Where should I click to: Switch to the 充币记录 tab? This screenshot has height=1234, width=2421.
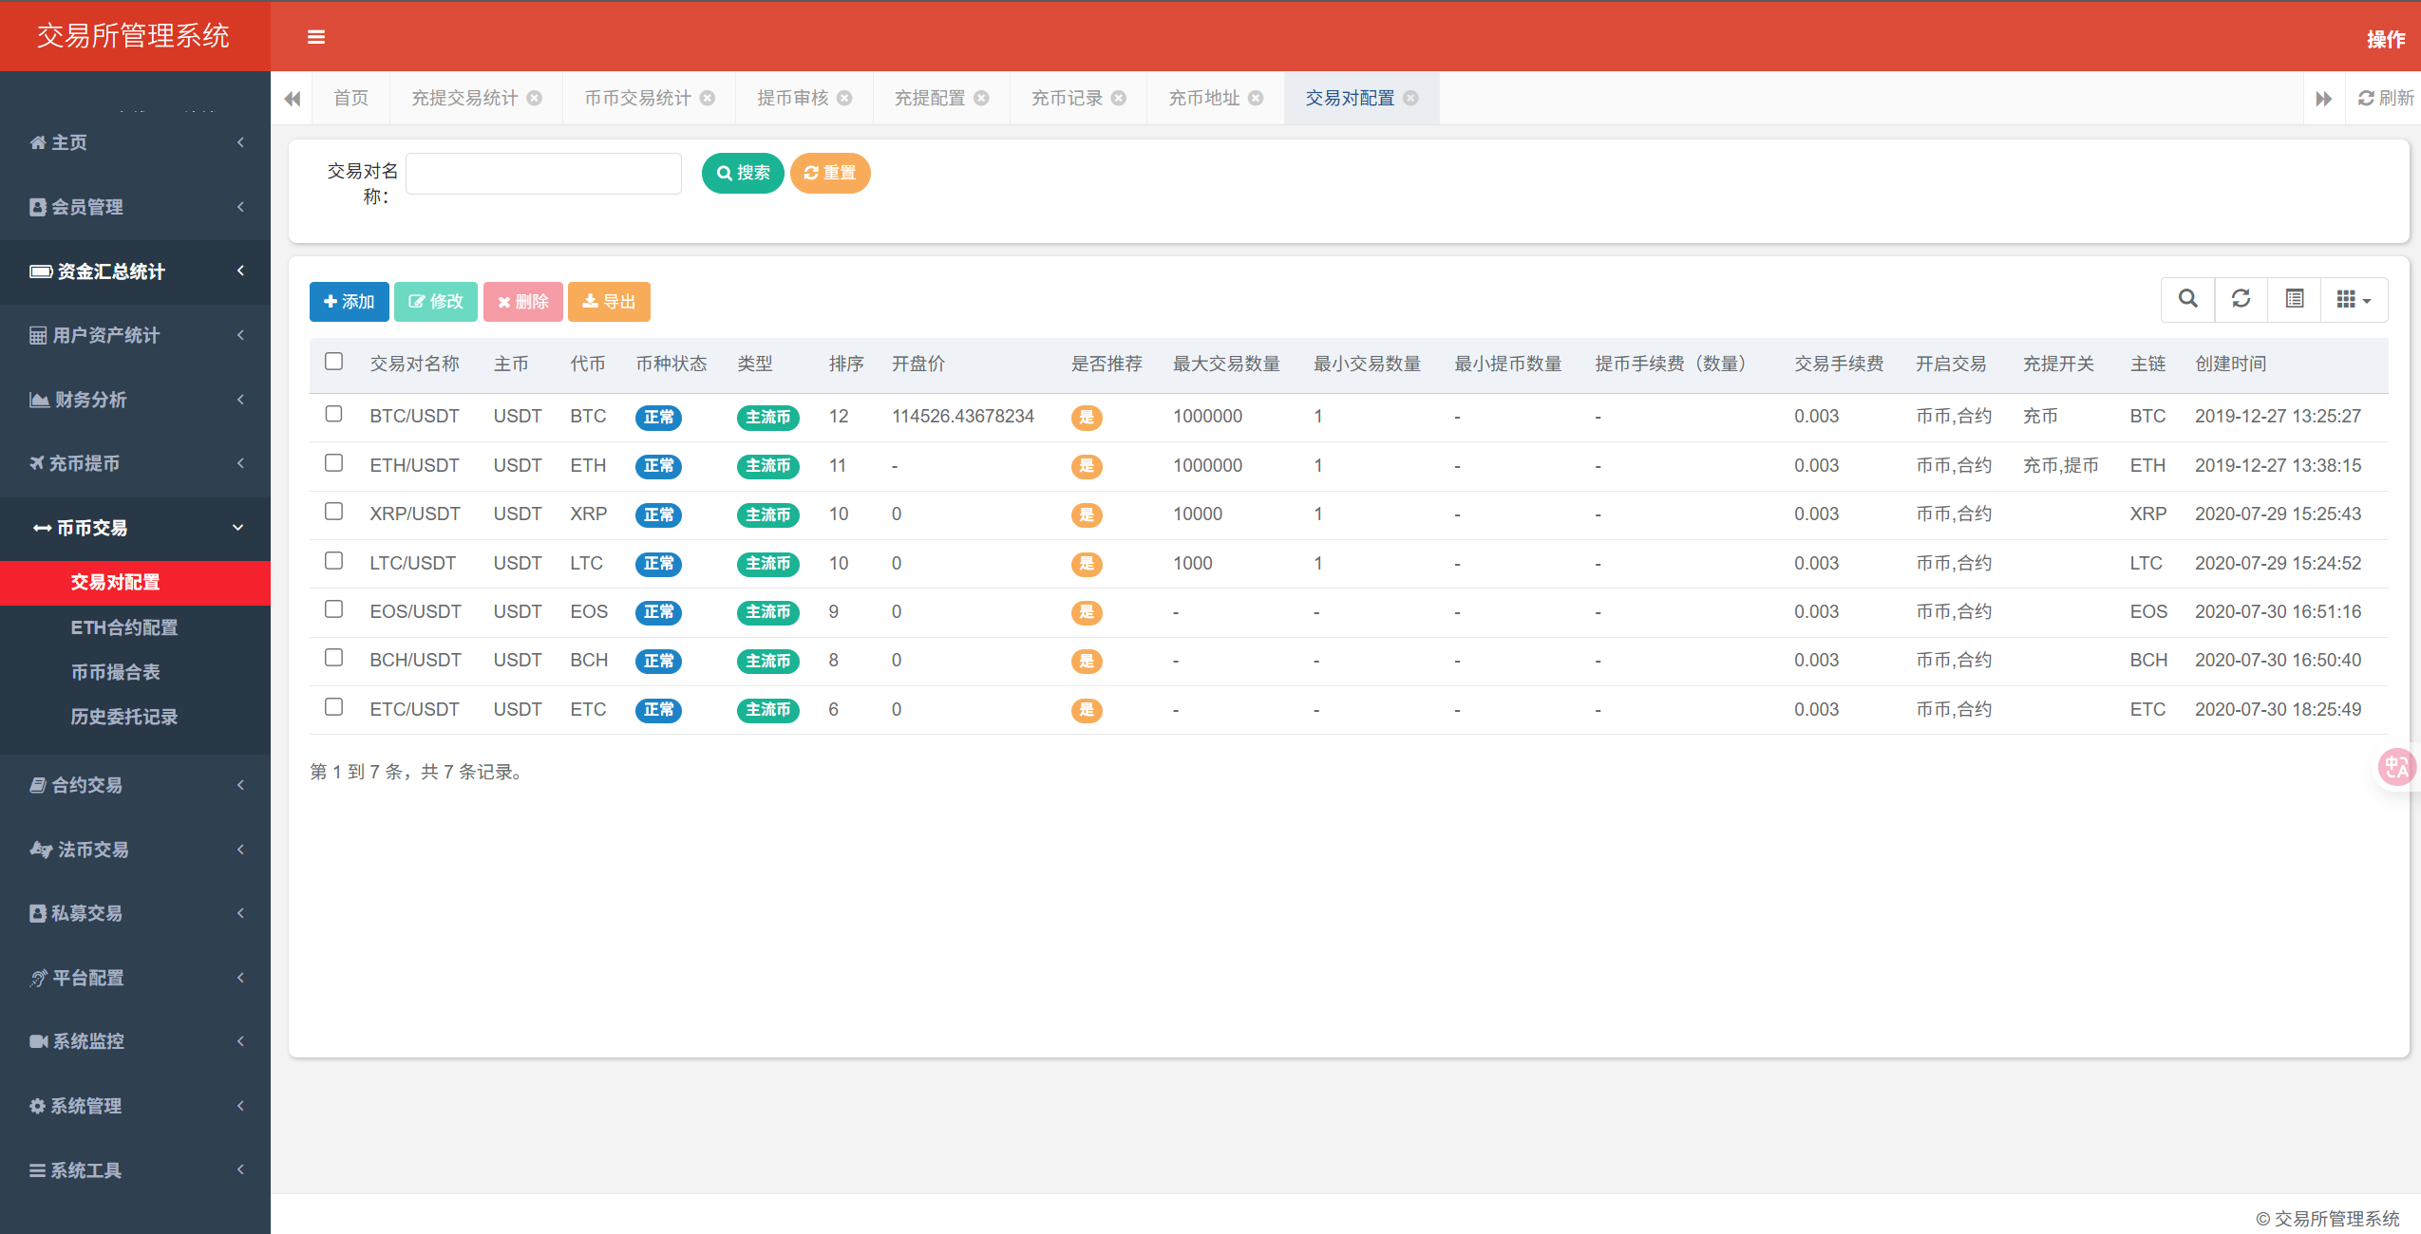coord(1066,99)
